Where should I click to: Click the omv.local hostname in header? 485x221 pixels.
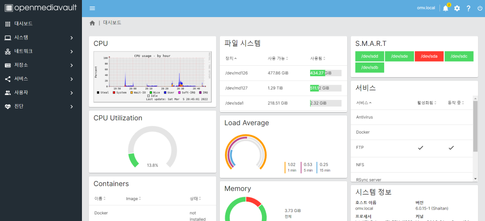coord(426,8)
